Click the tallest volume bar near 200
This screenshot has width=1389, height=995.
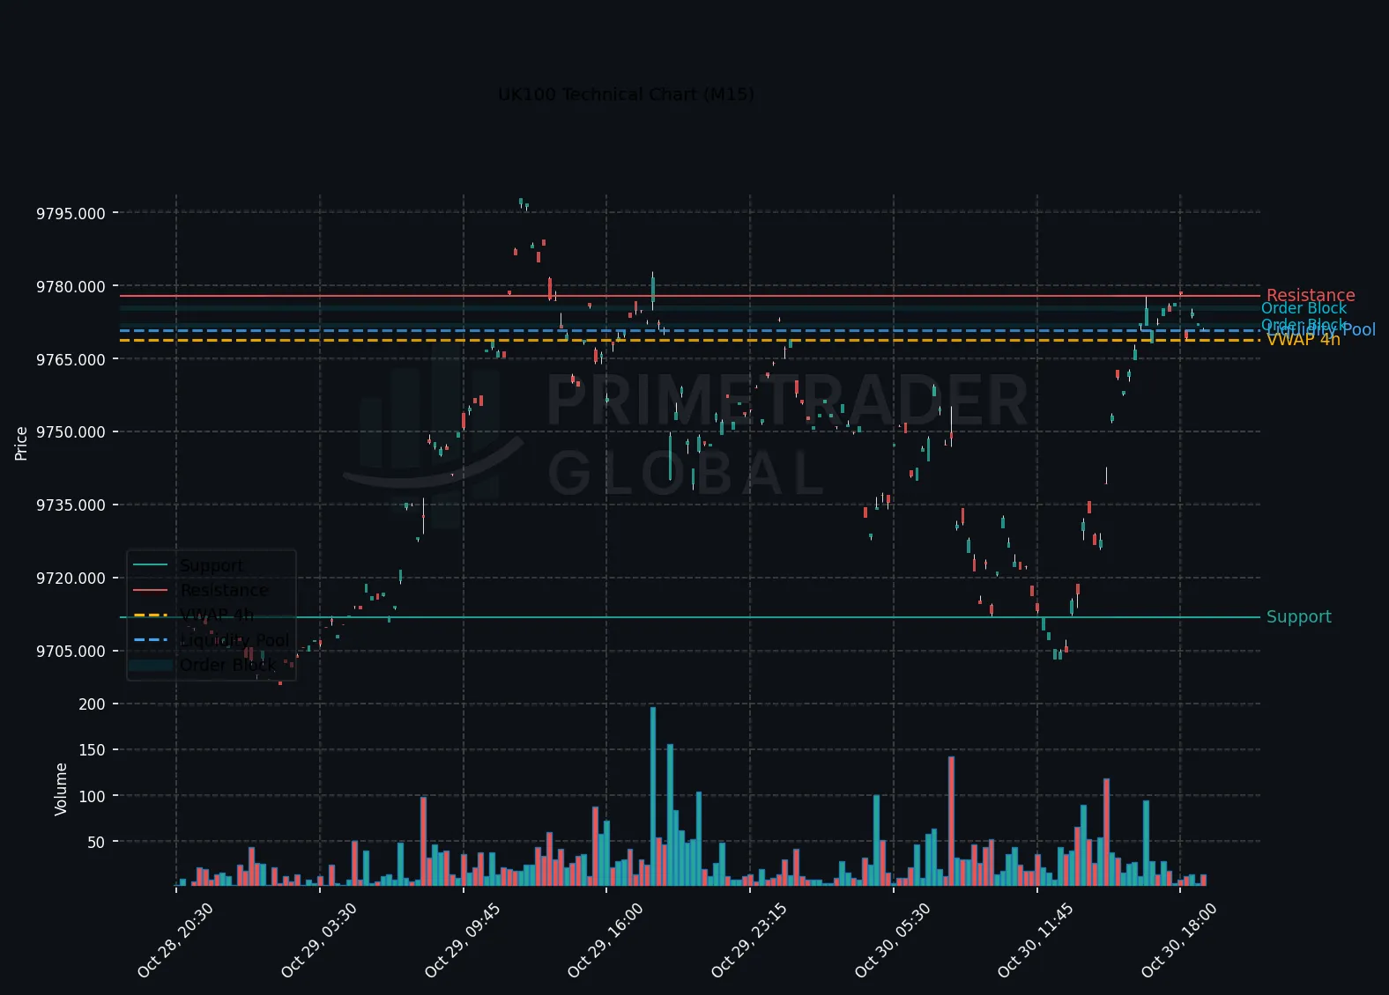coord(653,796)
